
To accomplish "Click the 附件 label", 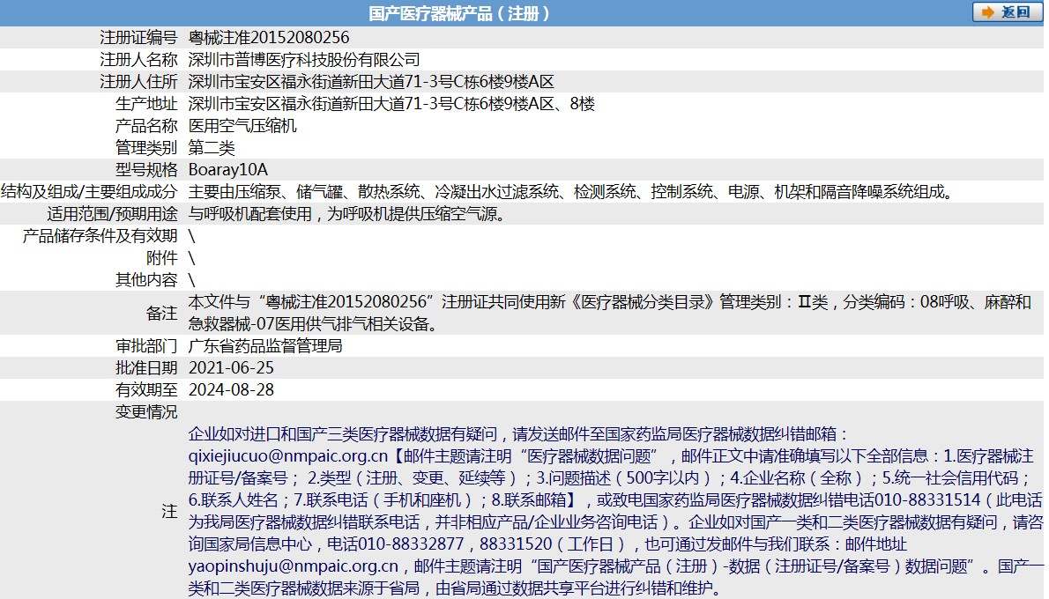I will point(162,258).
